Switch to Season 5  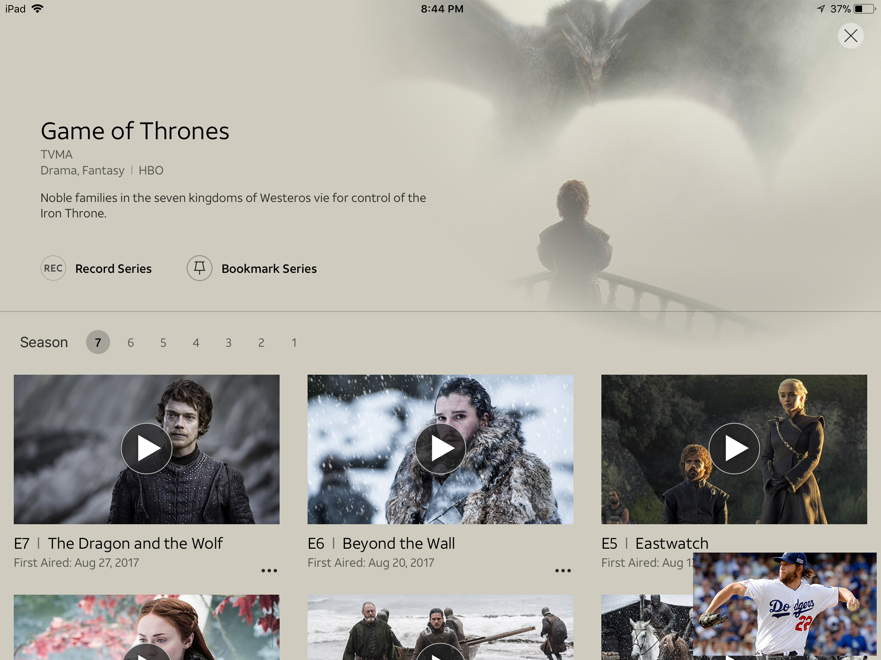(163, 342)
